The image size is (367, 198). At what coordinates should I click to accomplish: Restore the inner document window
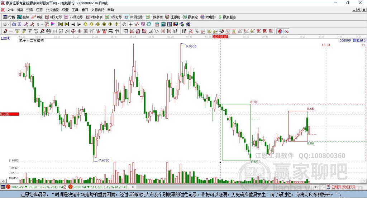point(359,10)
